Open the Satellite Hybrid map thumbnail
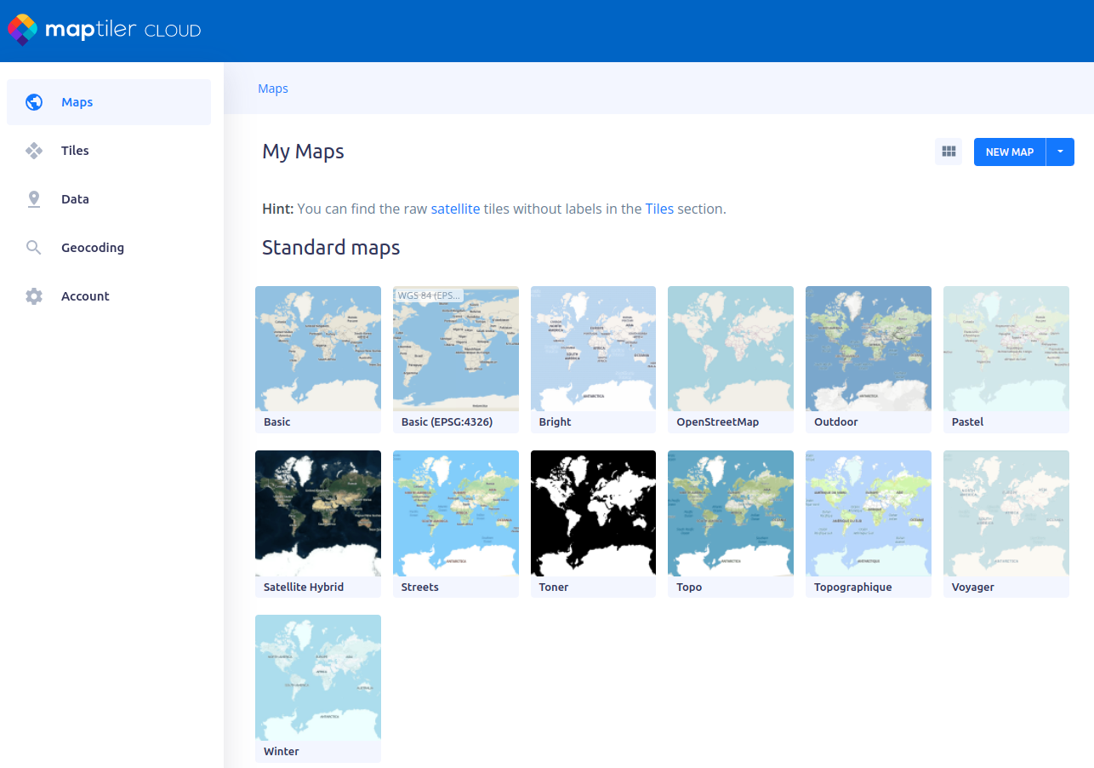The width and height of the screenshot is (1094, 768). (318, 513)
